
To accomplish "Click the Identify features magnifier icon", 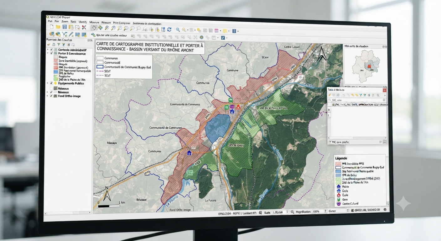I will coord(178,29).
